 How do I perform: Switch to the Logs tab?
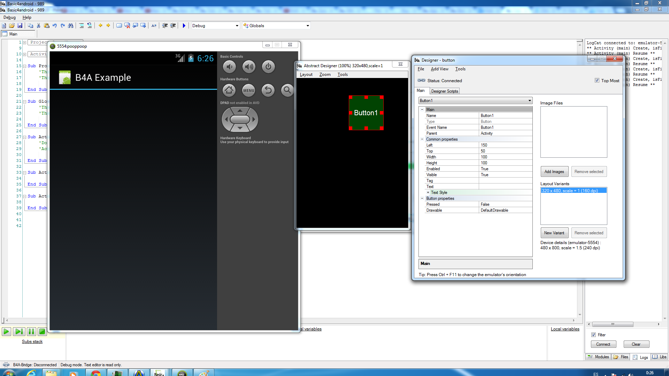tap(640, 357)
